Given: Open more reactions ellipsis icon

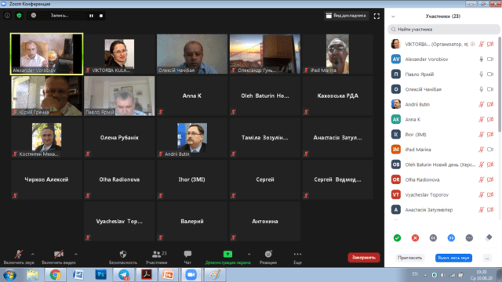Looking at the screenshot, I should coord(469,238).
